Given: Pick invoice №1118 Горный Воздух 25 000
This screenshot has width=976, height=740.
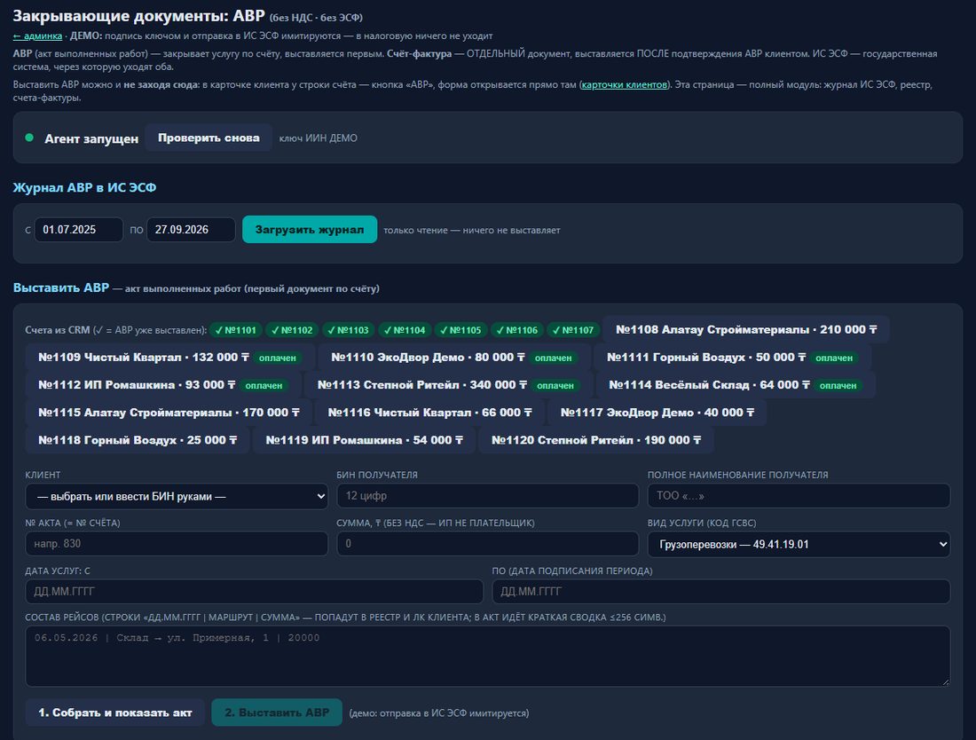Looking at the screenshot, I should 138,440.
